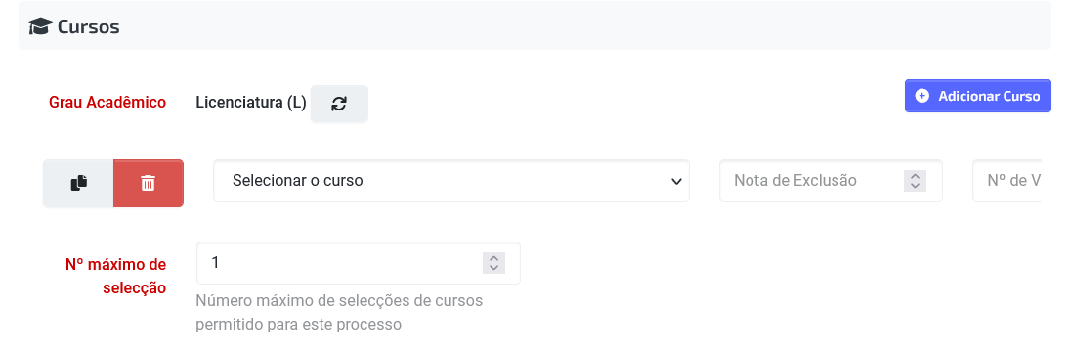Expand the course list via its chevron arrow

click(x=675, y=182)
